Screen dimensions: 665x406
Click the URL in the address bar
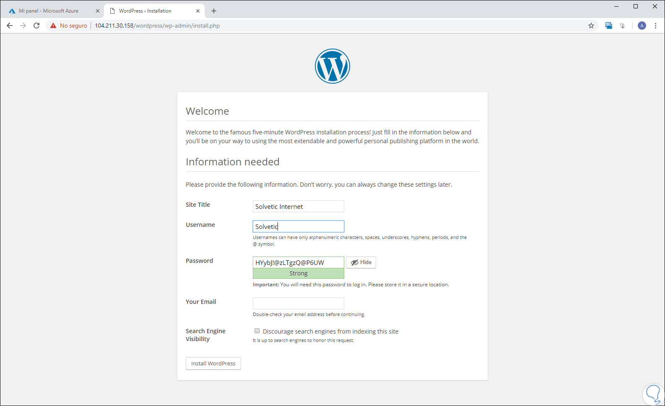click(157, 26)
